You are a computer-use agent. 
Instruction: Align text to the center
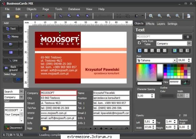click(x=181, y=51)
